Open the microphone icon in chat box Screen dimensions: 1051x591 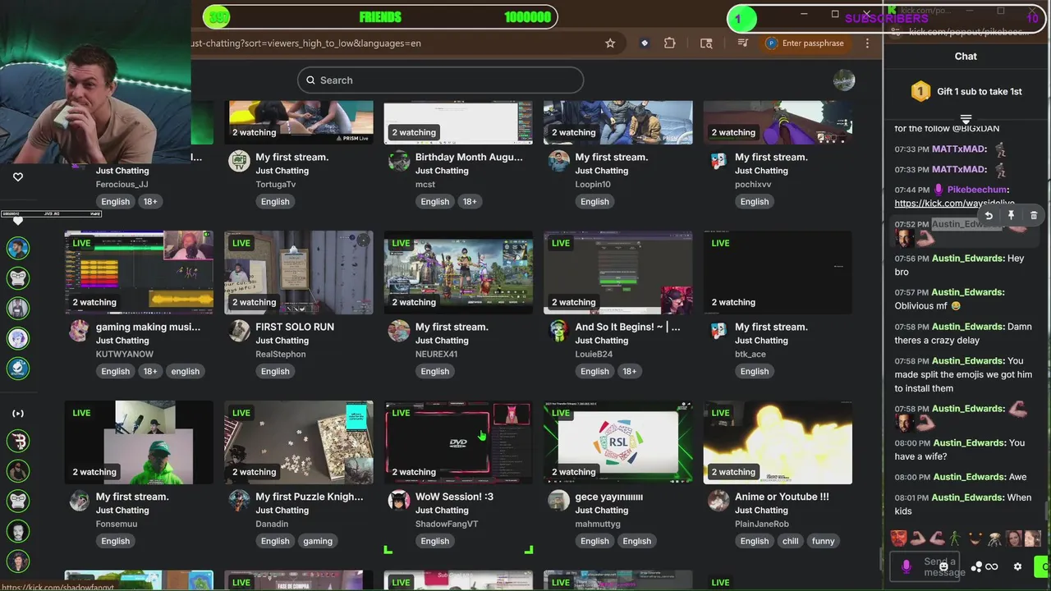(906, 566)
